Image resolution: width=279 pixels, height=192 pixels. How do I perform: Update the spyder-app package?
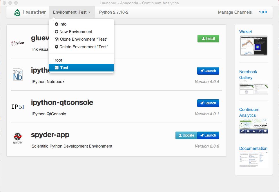click(186, 135)
